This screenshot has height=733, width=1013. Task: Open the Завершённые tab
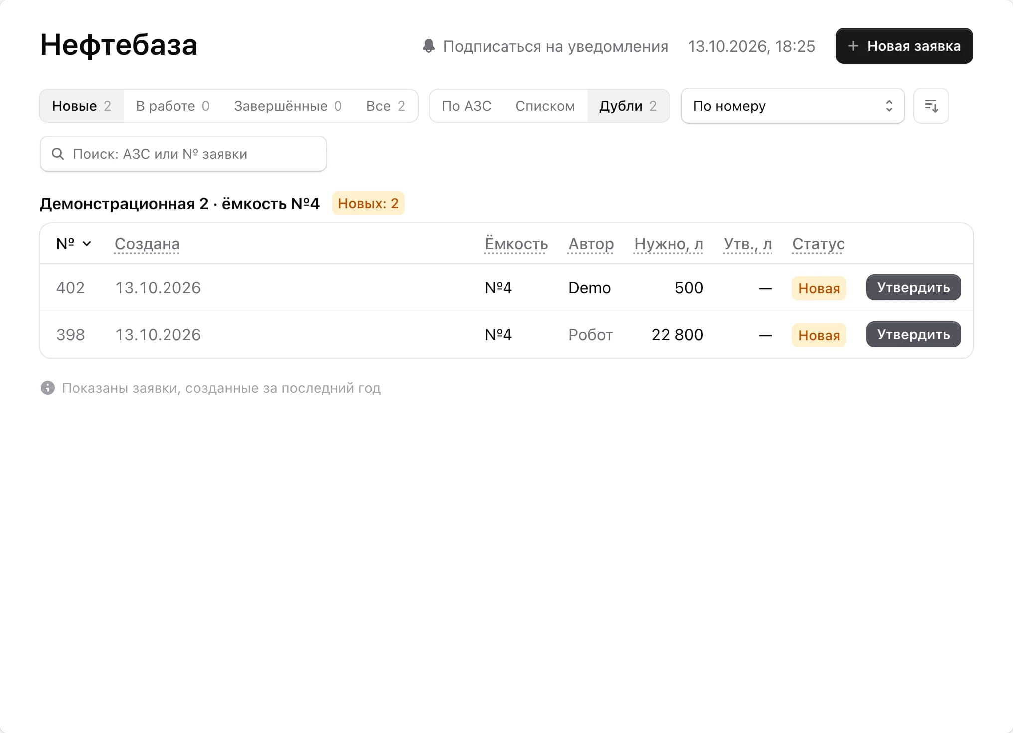point(288,106)
